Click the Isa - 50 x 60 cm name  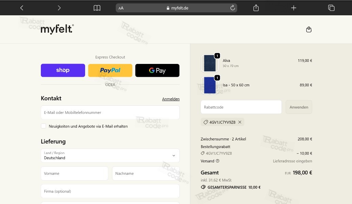[236, 85]
